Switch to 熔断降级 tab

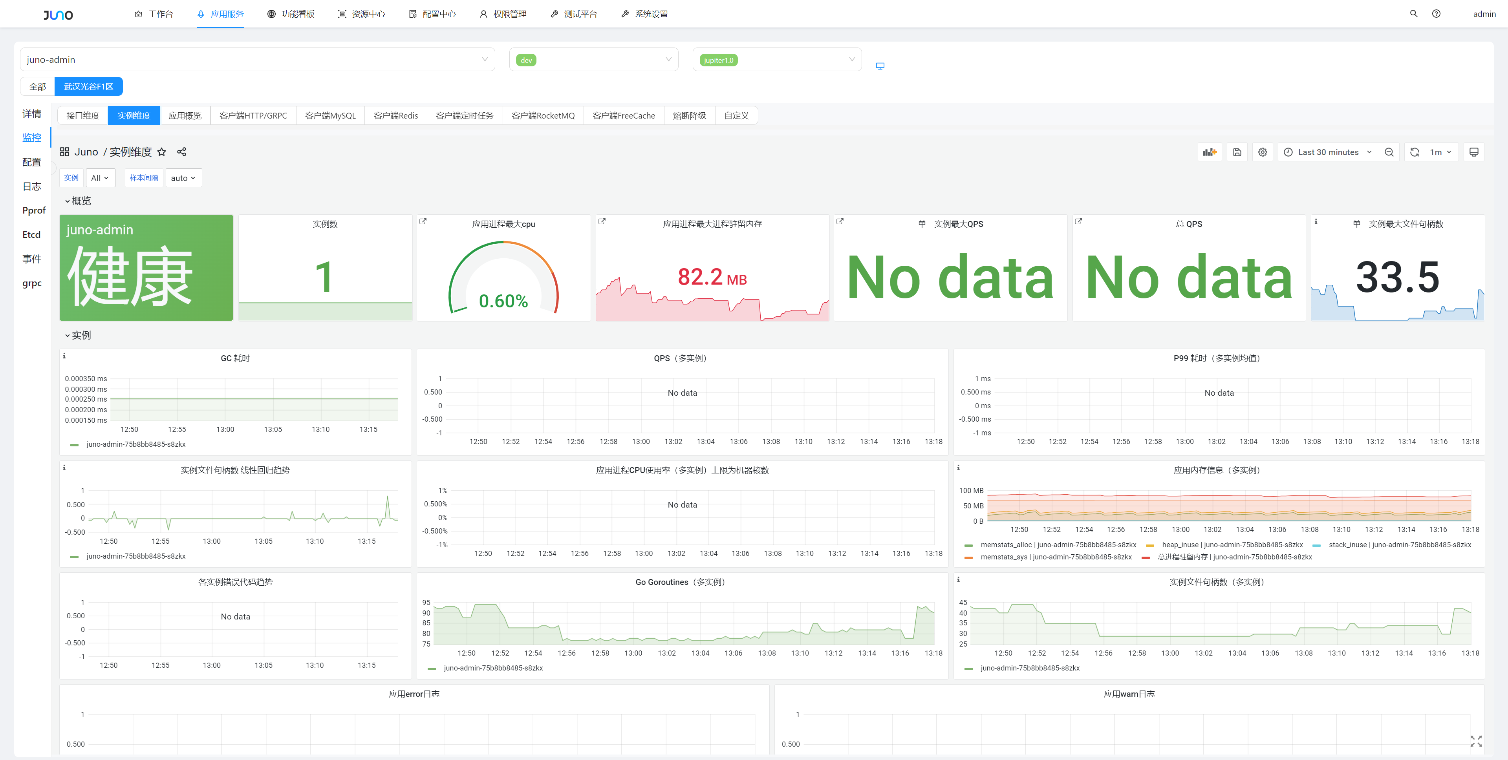click(689, 116)
